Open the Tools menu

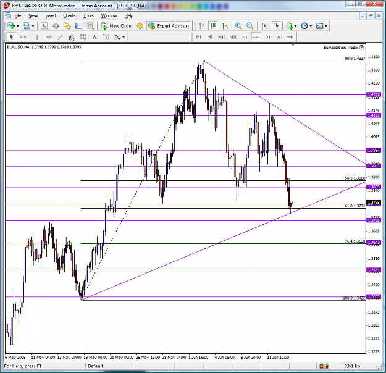(88, 16)
